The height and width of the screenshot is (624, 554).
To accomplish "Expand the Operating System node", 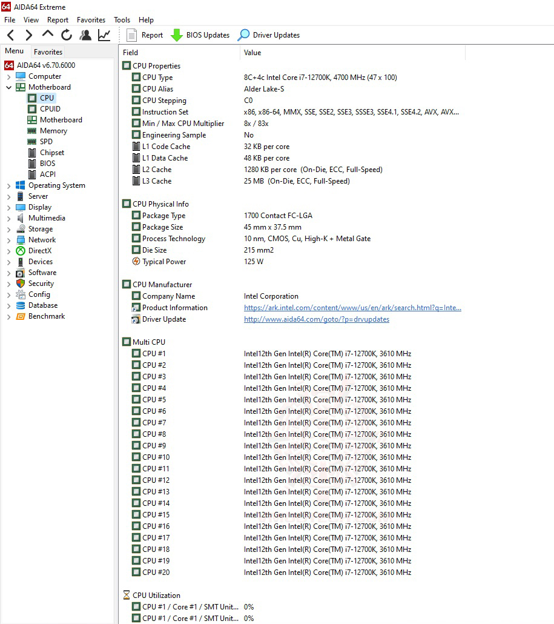I will coord(8,185).
